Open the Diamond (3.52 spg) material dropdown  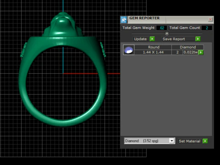[172, 141]
